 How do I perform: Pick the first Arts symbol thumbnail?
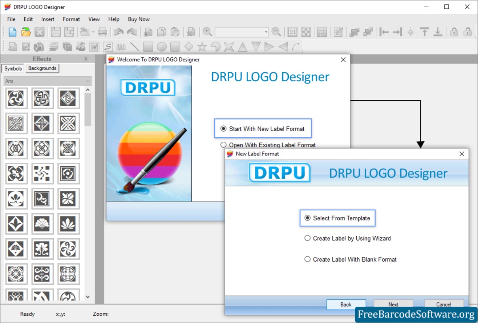(17, 98)
